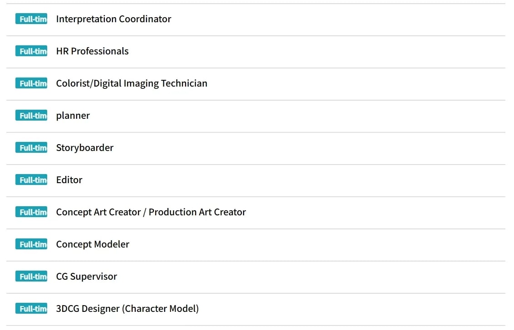
Task: Click Full-time badge next to CG Supervisor
Action: click(x=31, y=277)
